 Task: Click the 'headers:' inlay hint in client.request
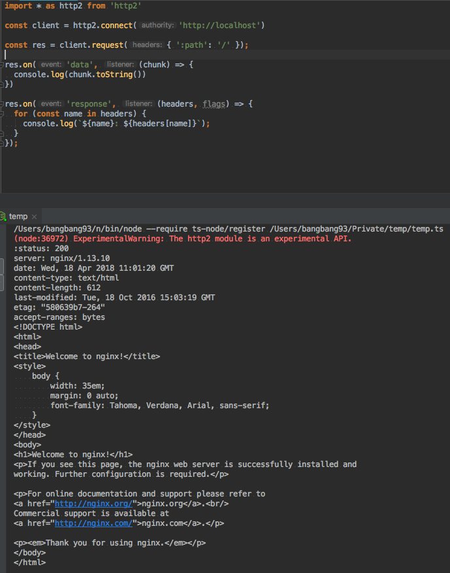(148, 45)
